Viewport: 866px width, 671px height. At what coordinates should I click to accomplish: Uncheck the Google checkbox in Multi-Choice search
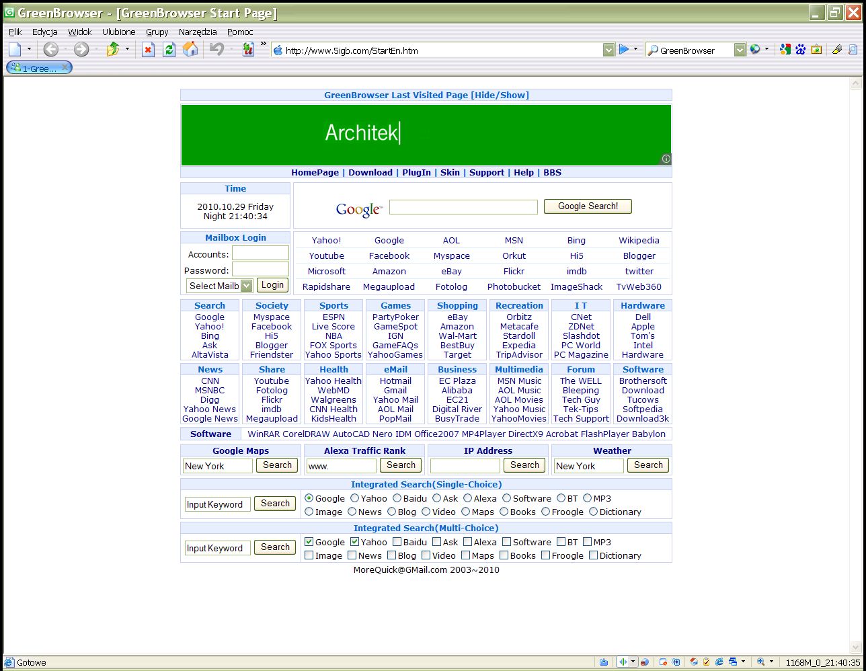(x=309, y=542)
